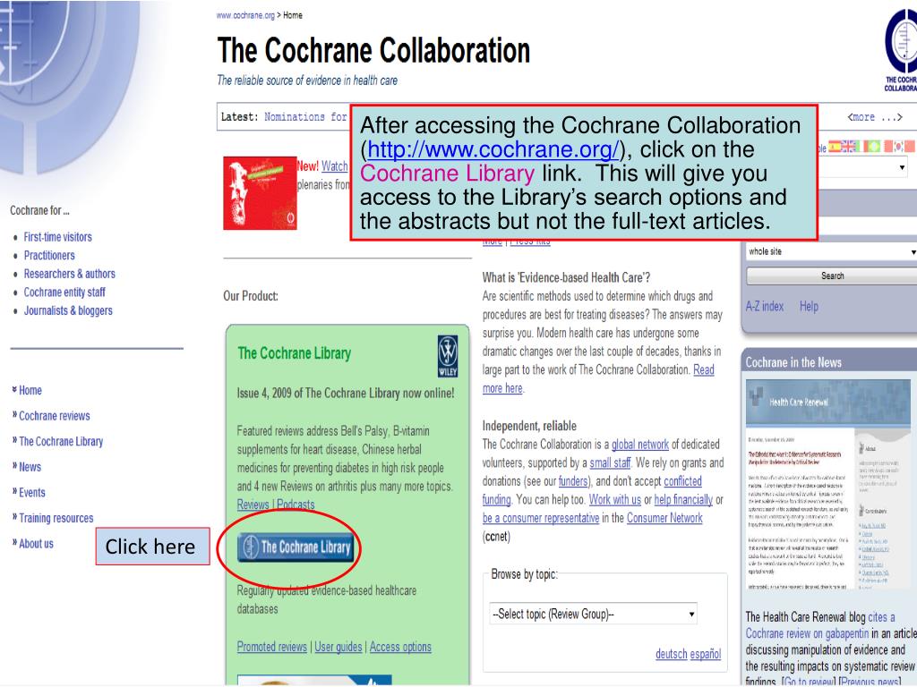Click the Cochrane Collaboration logo at top right
917x687 pixels.
(x=901, y=50)
